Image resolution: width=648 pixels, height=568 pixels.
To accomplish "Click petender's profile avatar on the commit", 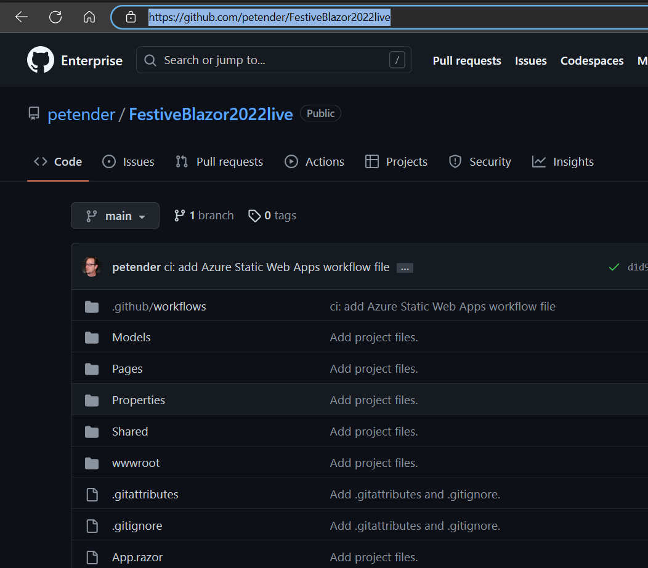I will tap(91, 267).
